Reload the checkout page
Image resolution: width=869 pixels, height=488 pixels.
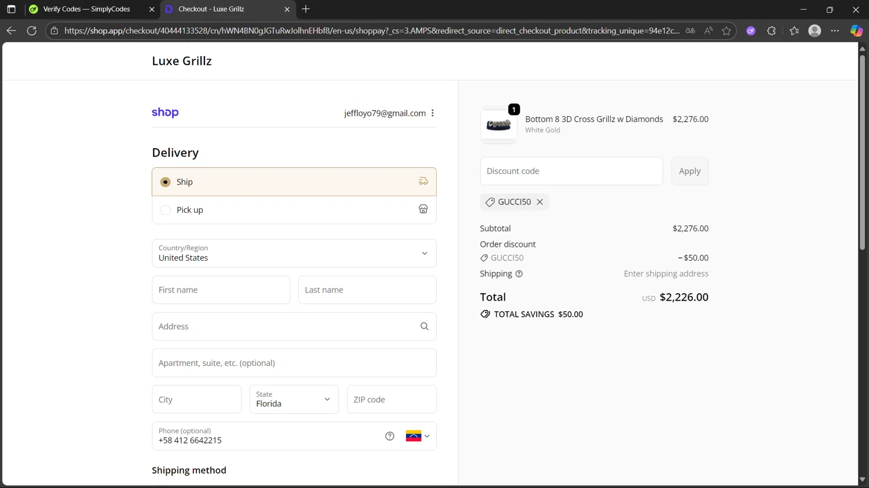click(32, 31)
